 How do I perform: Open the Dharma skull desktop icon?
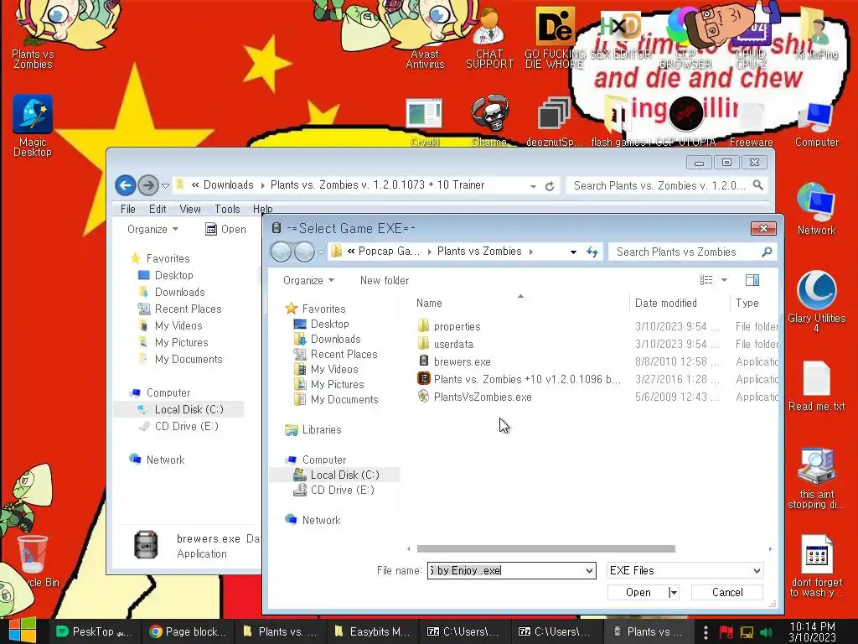[x=489, y=121]
